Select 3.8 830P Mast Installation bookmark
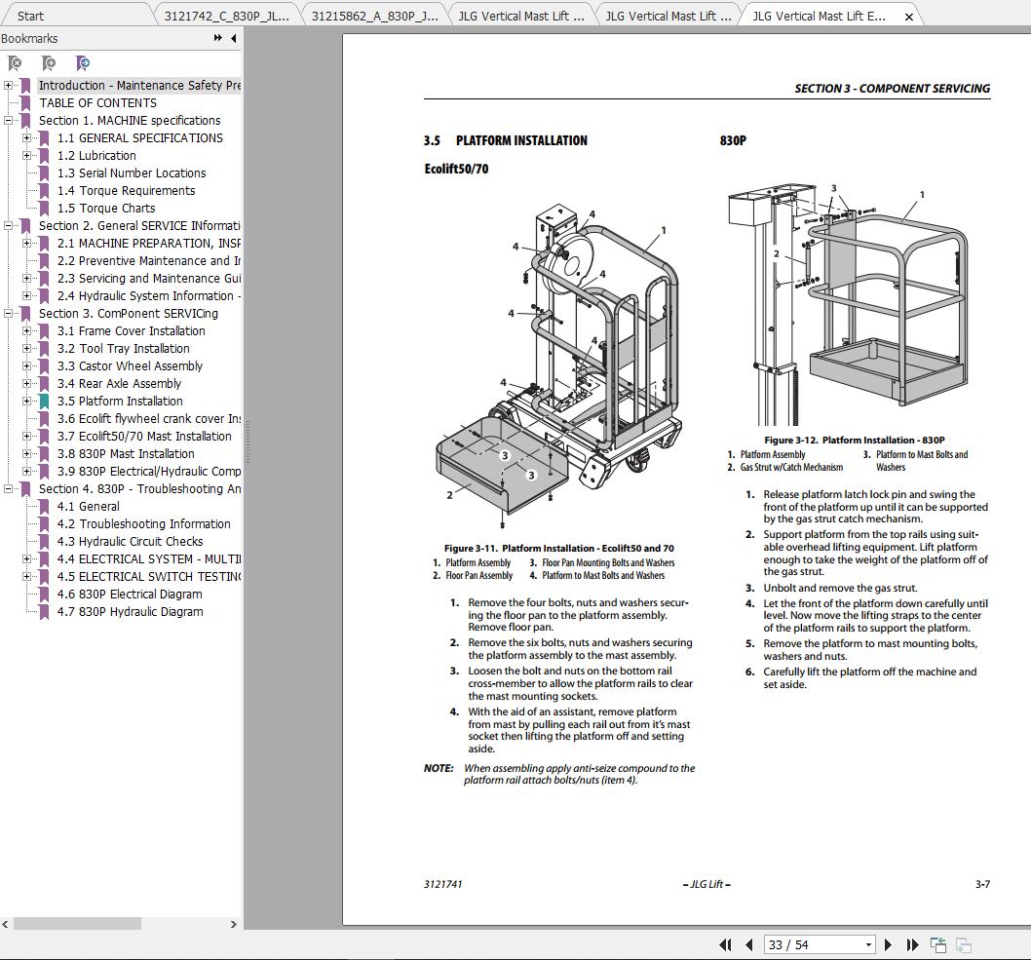This screenshot has width=1031, height=960. pyautogui.click(x=126, y=454)
